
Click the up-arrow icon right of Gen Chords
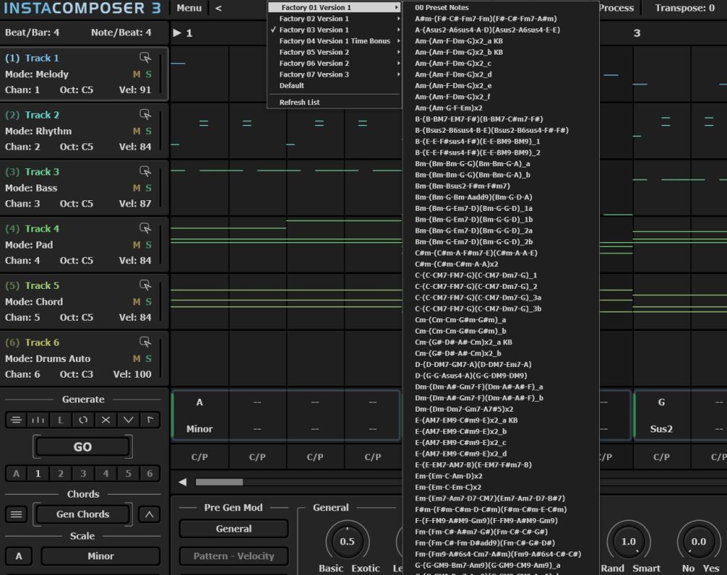pos(148,514)
